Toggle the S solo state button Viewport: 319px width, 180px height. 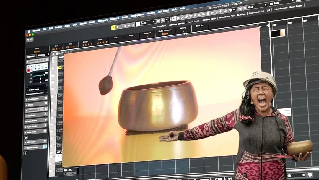point(117,27)
